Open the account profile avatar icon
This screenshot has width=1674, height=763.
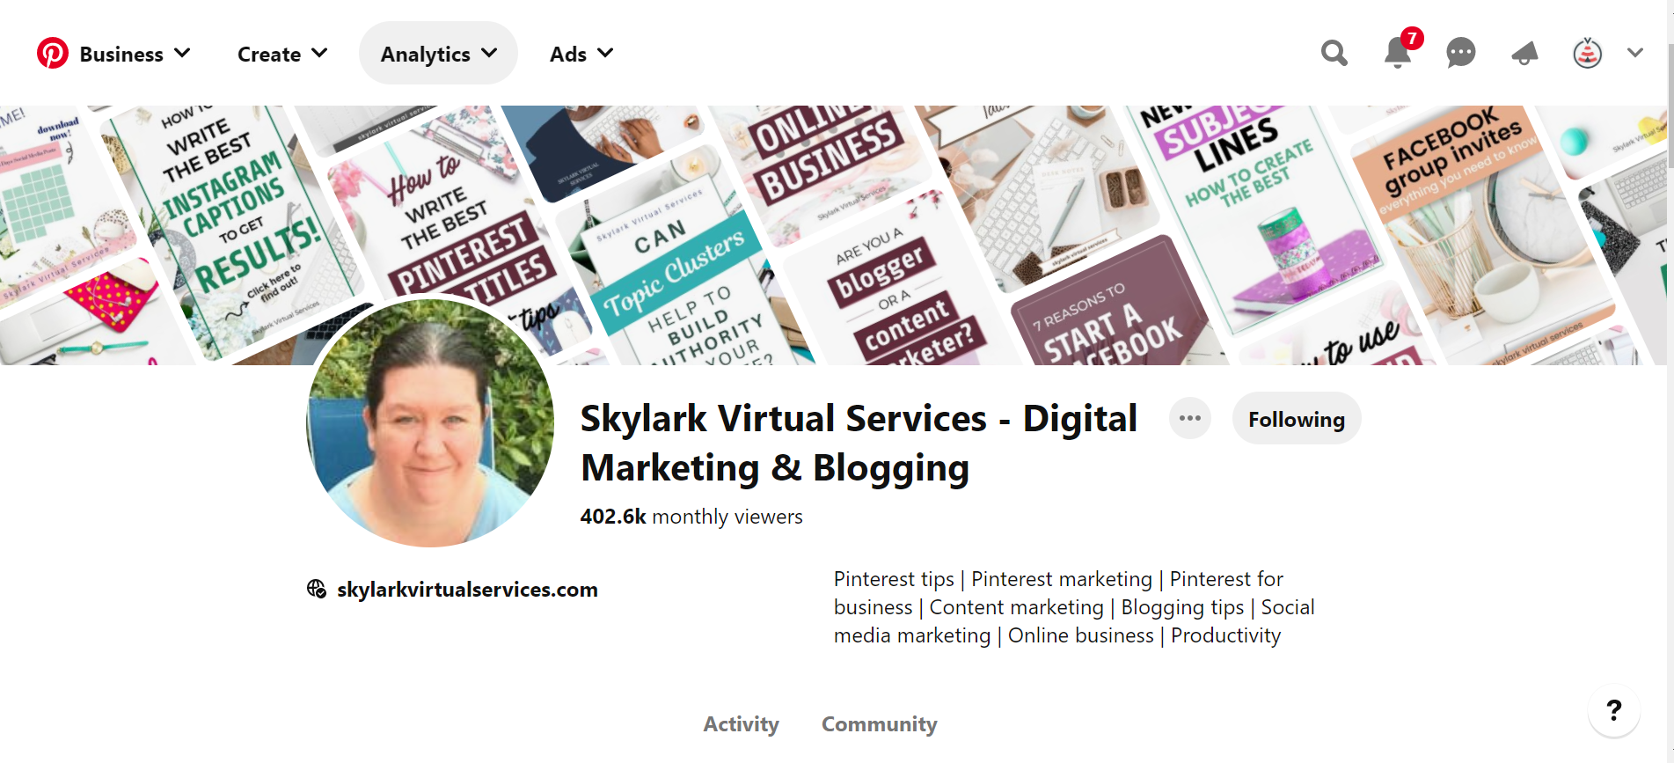click(x=1588, y=54)
